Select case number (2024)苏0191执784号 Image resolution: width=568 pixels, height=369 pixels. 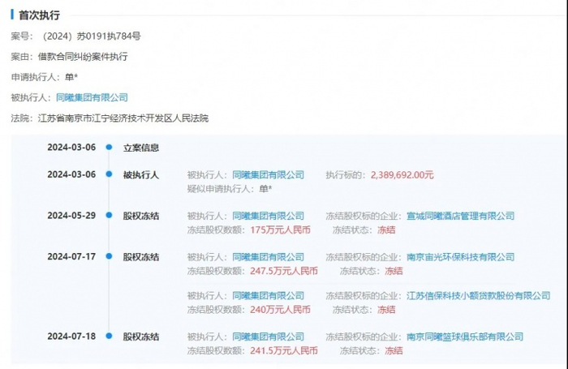tap(91, 36)
